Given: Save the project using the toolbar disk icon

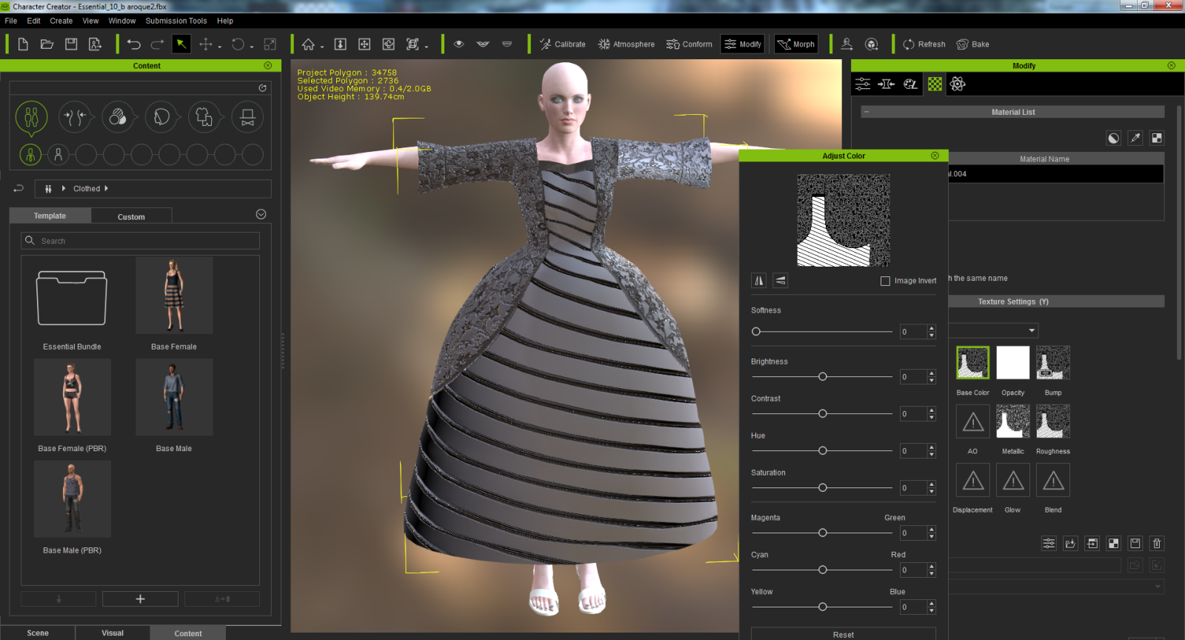Looking at the screenshot, I should tap(71, 44).
